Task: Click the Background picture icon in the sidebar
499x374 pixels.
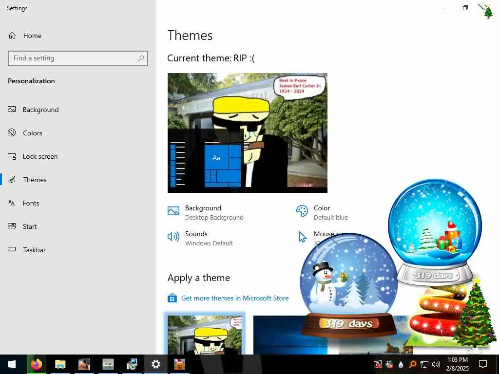Action: pos(12,110)
